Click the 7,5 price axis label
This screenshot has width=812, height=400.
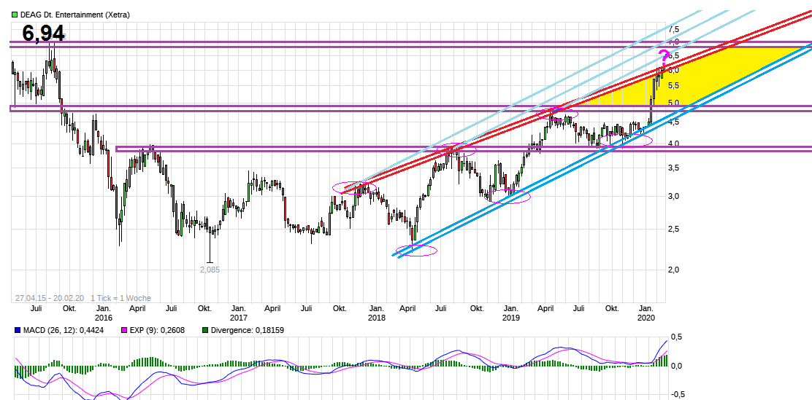tap(673, 29)
